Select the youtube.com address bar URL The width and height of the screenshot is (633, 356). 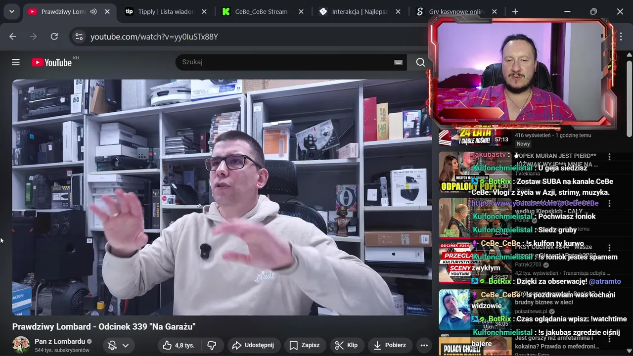pyautogui.click(x=154, y=37)
